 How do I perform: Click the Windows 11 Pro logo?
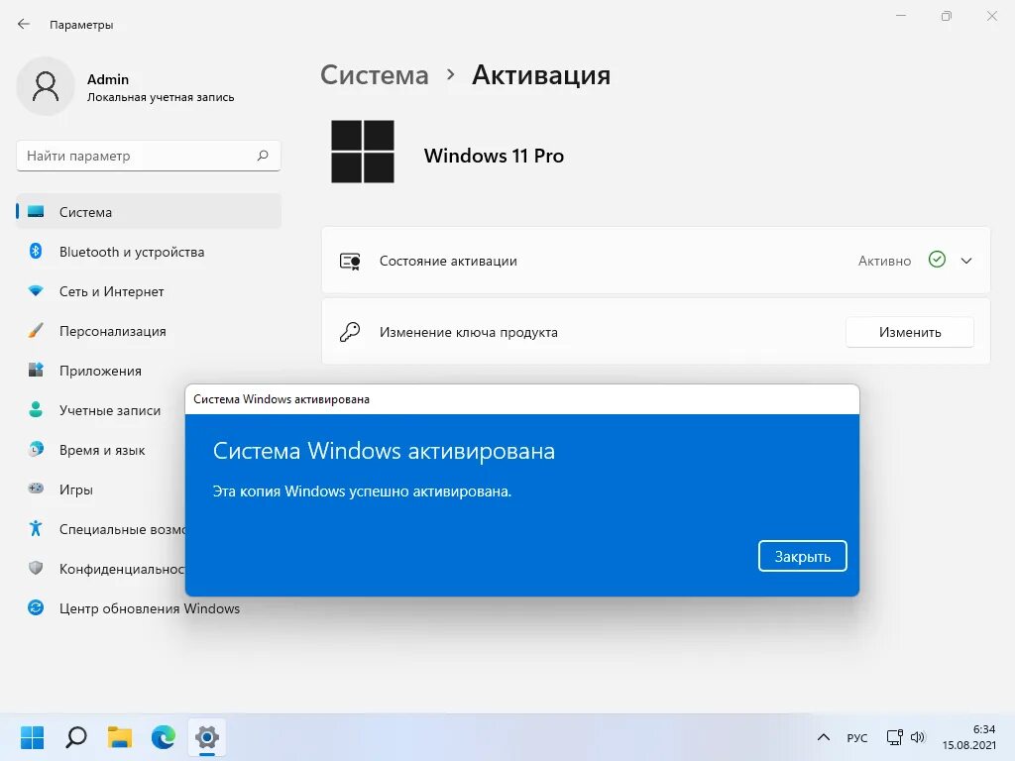point(363,152)
